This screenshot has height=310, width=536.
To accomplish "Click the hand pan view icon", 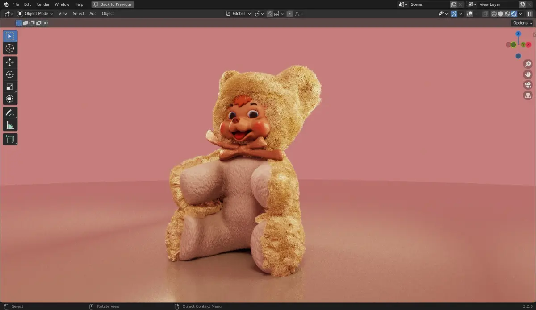I will click(528, 74).
